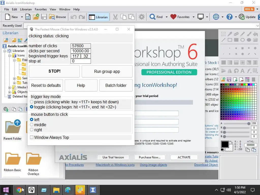The width and height of the screenshot is (260, 195).
Task: Select the rectangular selection tool
Action: pos(223,34)
